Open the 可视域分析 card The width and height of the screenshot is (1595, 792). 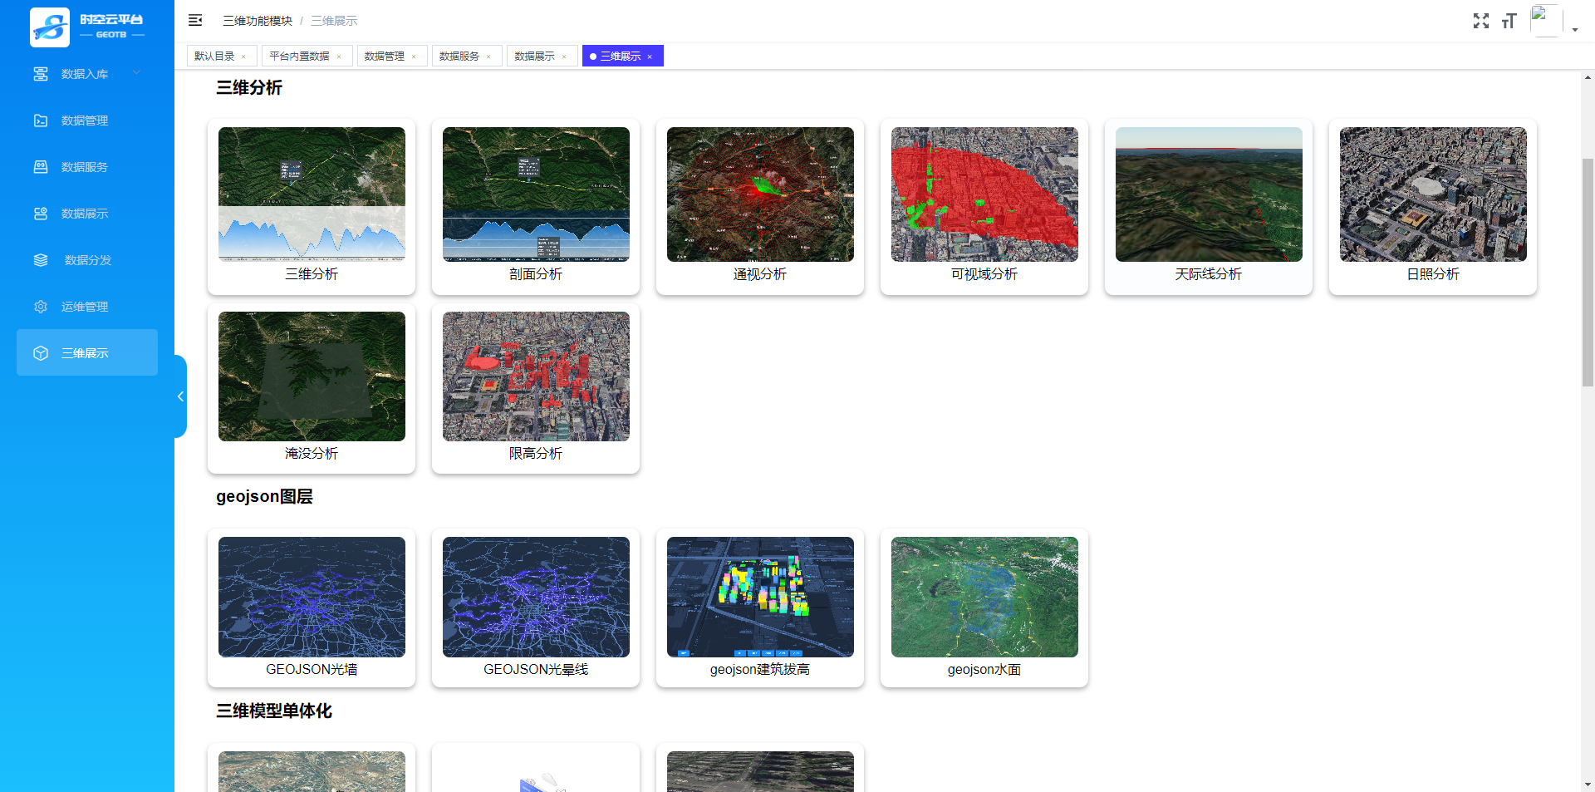(984, 206)
